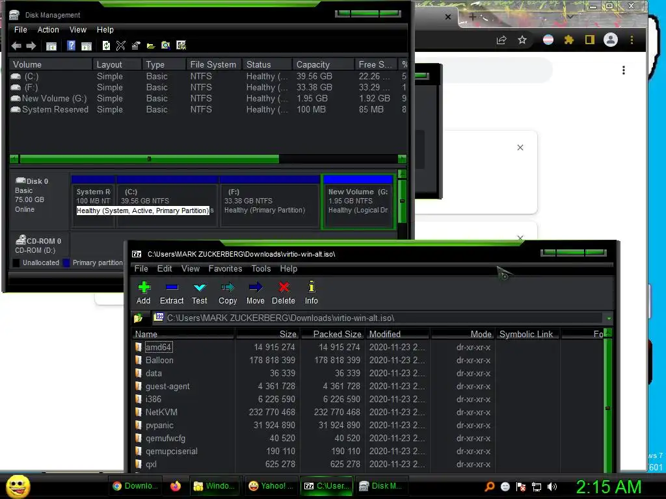Open the Help menu in Disk Management
The image size is (666, 499).
point(105,30)
